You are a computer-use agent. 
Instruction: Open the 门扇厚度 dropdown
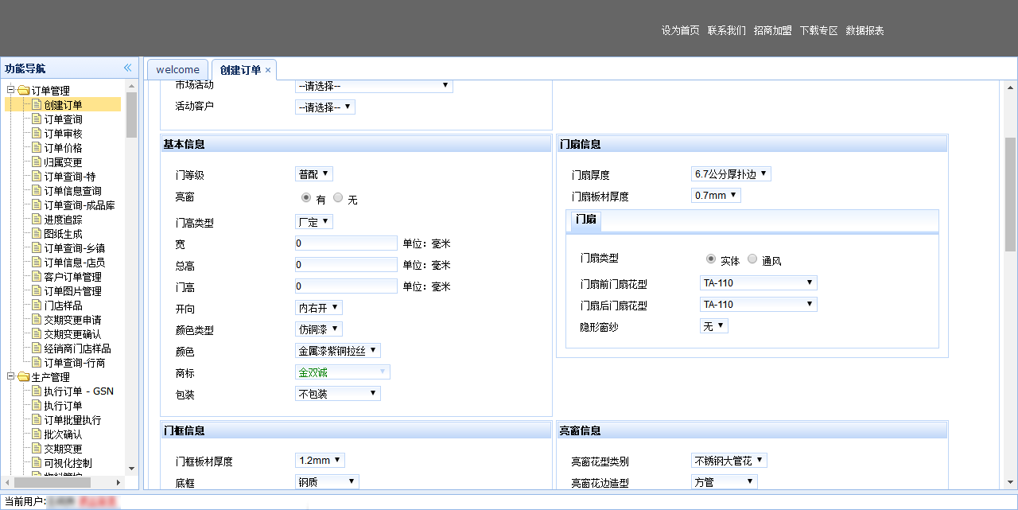point(731,173)
